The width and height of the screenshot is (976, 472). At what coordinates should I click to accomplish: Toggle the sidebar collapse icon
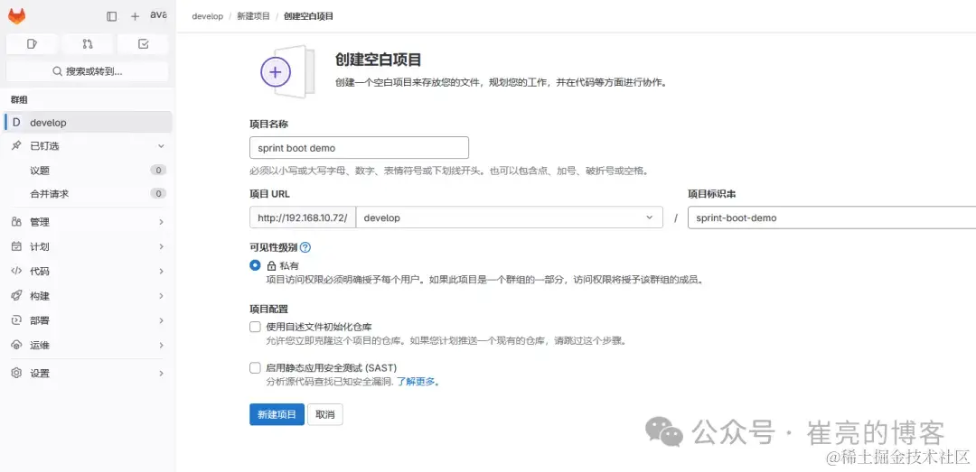(x=112, y=17)
